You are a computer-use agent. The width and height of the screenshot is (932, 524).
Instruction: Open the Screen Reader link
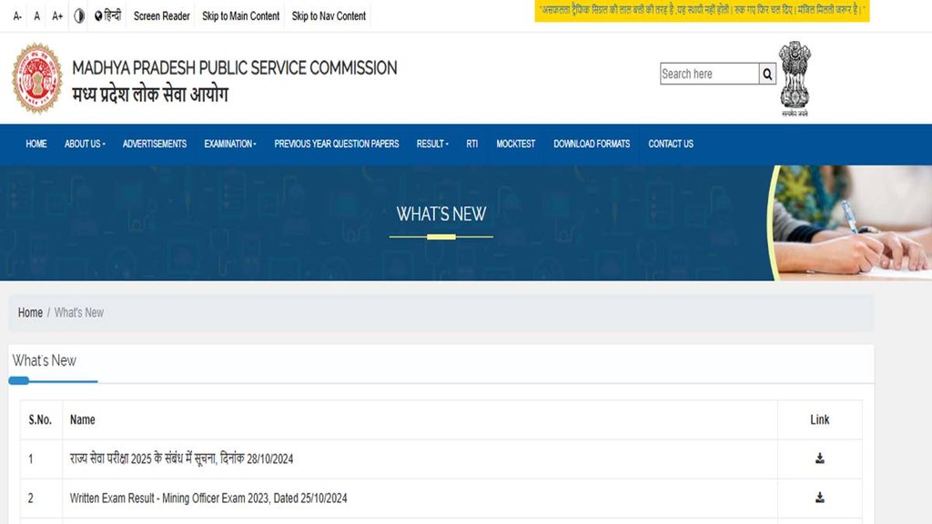click(162, 16)
